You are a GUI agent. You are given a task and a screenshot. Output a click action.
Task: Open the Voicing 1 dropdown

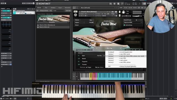coord(129,50)
